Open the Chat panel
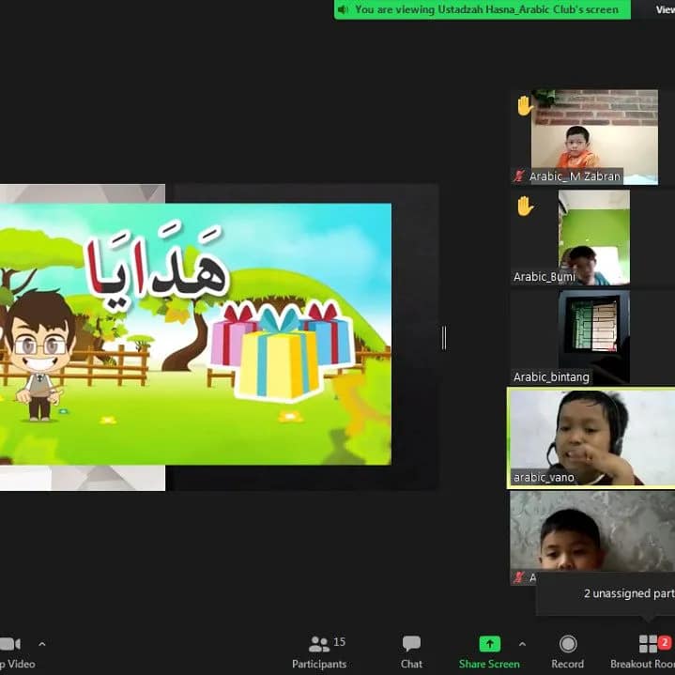 pos(411,644)
